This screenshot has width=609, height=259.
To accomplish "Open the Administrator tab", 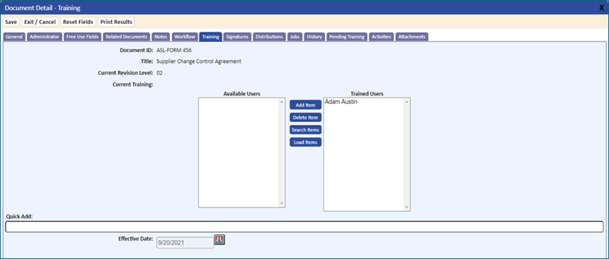I will coord(44,36).
